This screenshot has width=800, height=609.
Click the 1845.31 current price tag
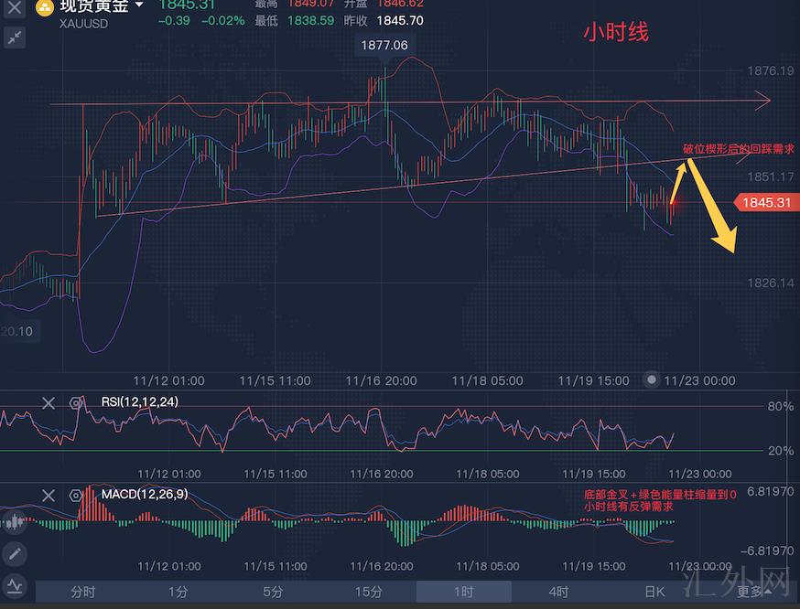pos(765,203)
